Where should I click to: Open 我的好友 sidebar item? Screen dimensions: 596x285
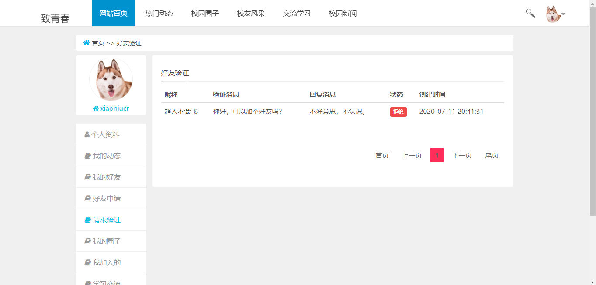click(x=111, y=177)
